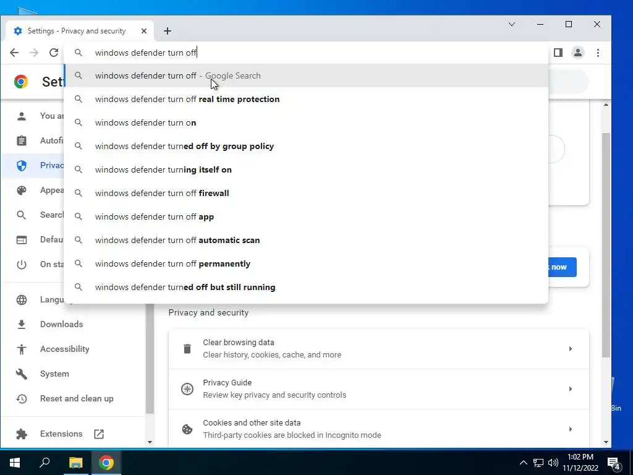This screenshot has height=475, width=633.
Task: Click the browser forward arrow
Action: (x=34, y=53)
